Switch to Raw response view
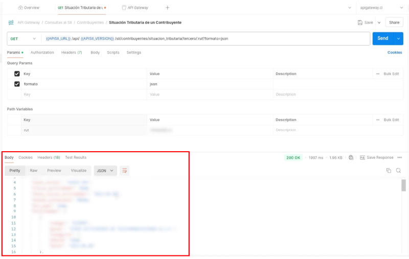Image resolution: width=409 pixels, height=259 pixels. [x=34, y=171]
